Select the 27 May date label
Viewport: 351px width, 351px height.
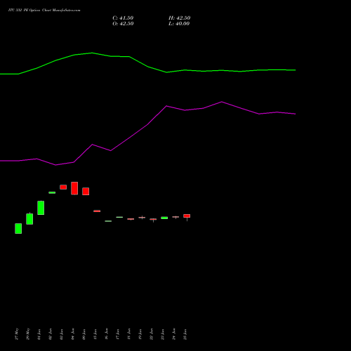[x=16, y=334]
